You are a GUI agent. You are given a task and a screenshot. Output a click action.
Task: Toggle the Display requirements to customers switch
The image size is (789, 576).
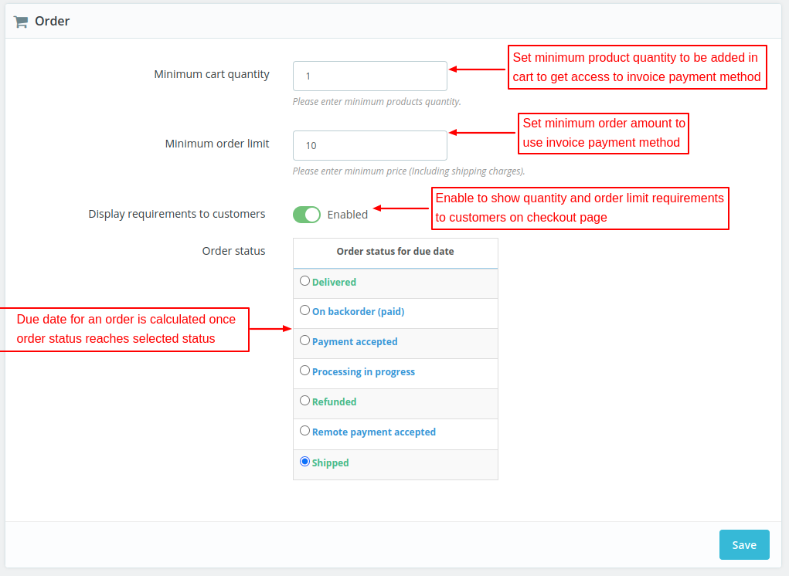[x=307, y=215]
